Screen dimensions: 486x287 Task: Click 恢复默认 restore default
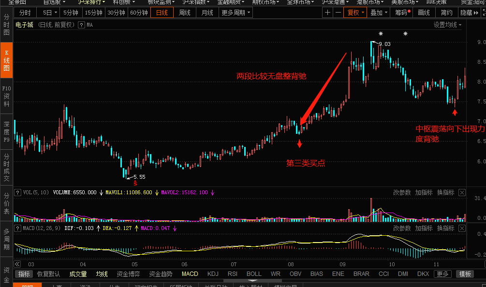(x=49, y=274)
